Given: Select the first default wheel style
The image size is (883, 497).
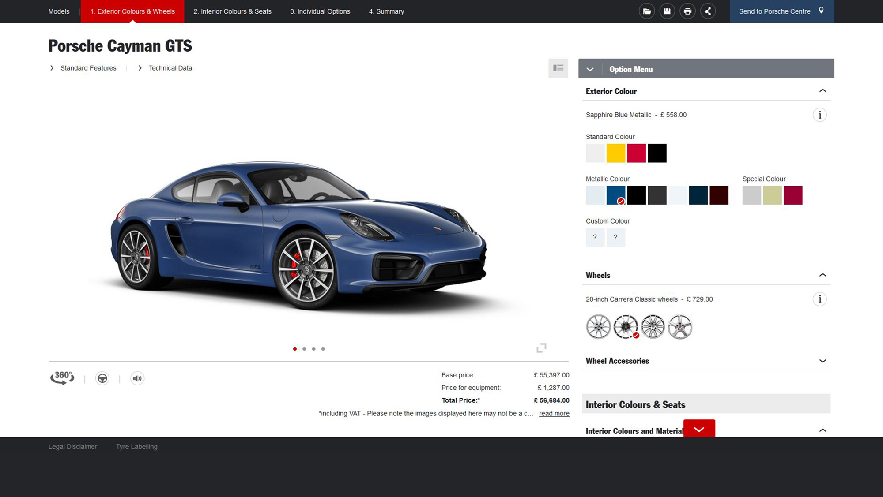Looking at the screenshot, I should coord(597,326).
